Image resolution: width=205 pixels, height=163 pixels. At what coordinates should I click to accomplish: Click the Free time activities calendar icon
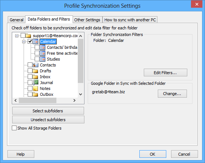42,53
